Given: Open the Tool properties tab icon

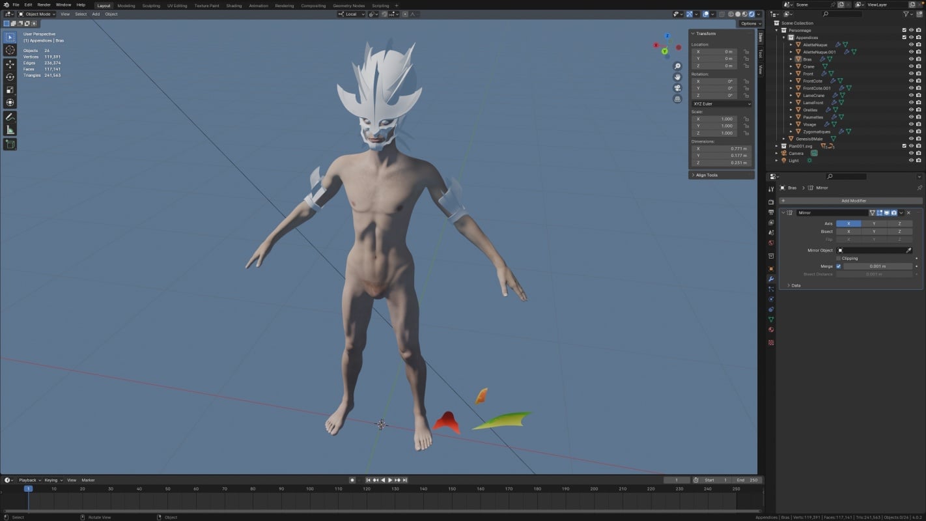Looking at the screenshot, I should coord(771,189).
